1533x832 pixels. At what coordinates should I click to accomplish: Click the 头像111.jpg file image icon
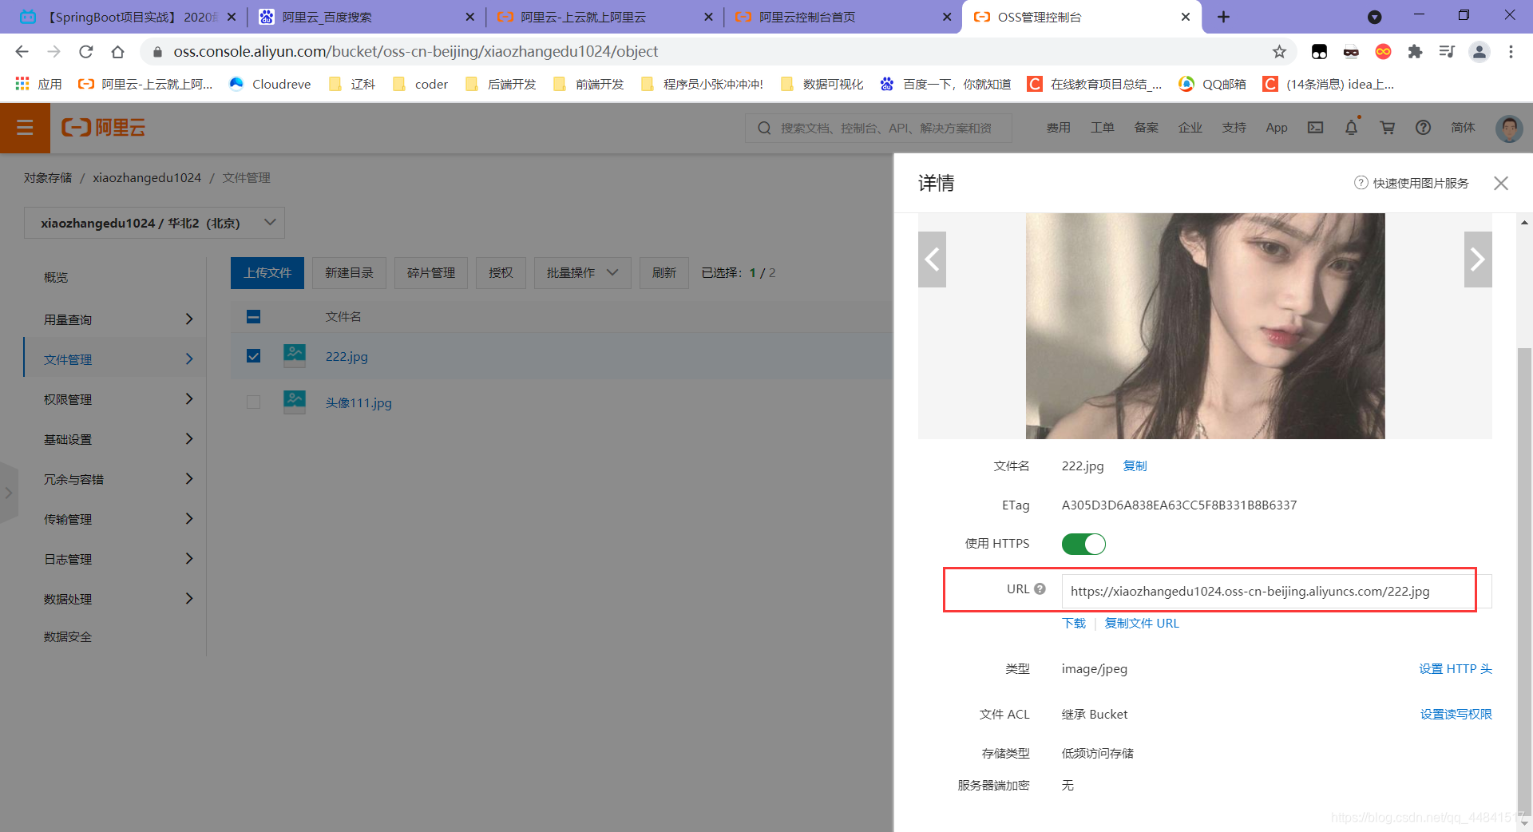point(295,402)
